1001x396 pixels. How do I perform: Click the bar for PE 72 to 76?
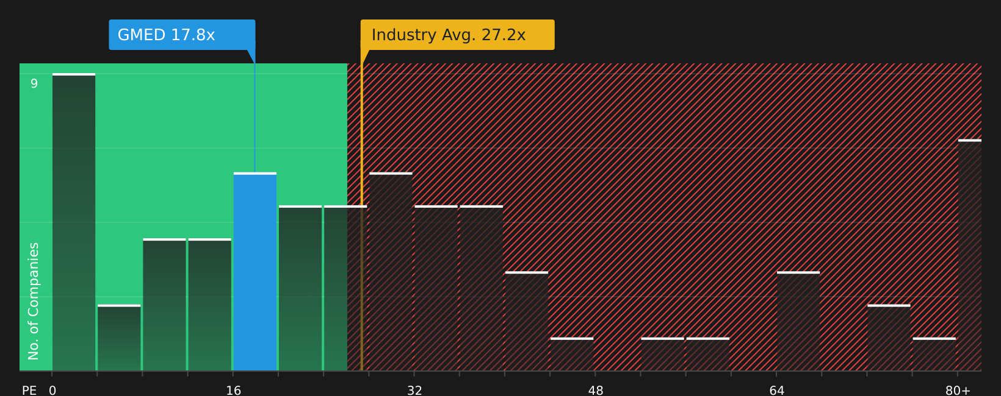[x=889, y=338]
